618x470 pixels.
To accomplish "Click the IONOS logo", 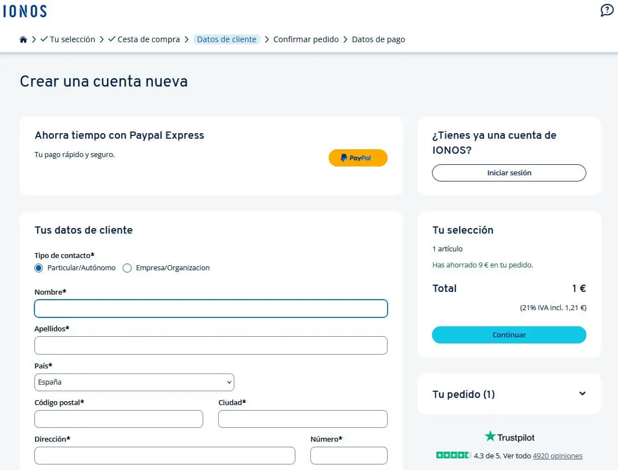I will pos(26,11).
